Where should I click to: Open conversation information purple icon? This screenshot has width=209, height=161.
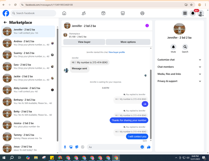pyautogui.click(x=147, y=26)
